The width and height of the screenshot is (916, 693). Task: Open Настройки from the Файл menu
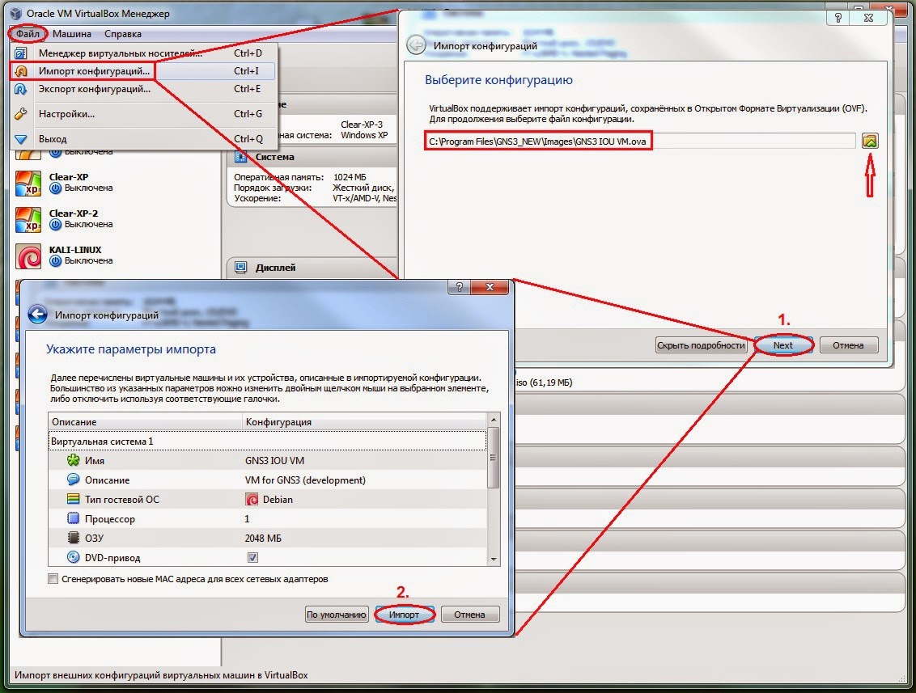[x=143, y=114]
